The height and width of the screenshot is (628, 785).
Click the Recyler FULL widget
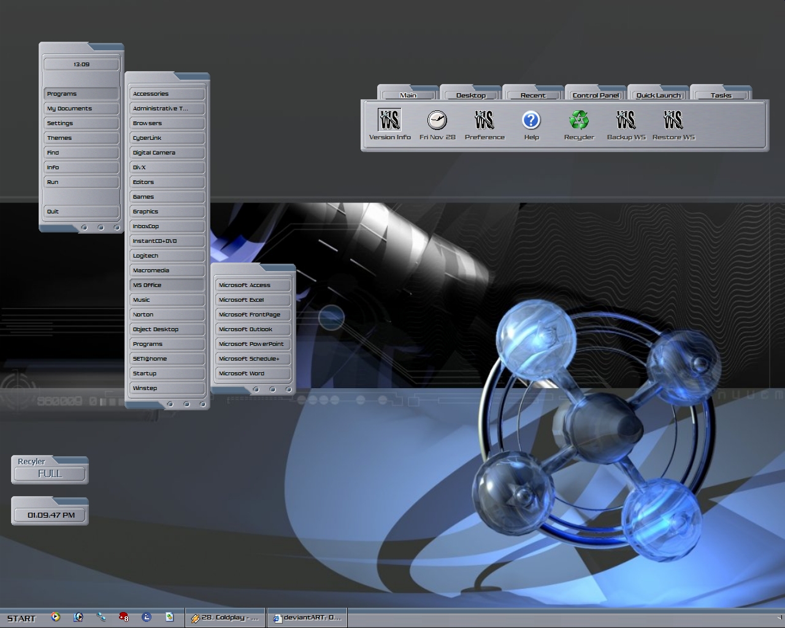point(50,470)
